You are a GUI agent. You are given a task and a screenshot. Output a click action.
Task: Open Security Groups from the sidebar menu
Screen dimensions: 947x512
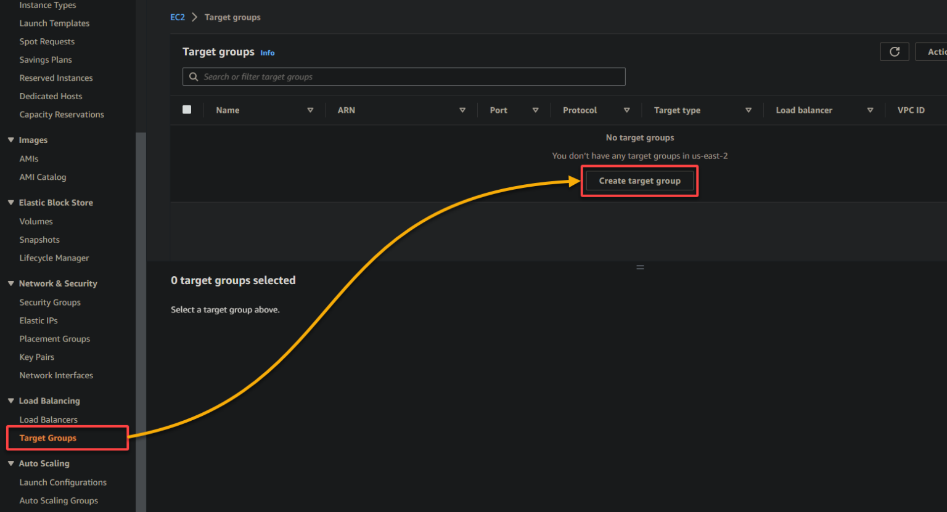49,302
